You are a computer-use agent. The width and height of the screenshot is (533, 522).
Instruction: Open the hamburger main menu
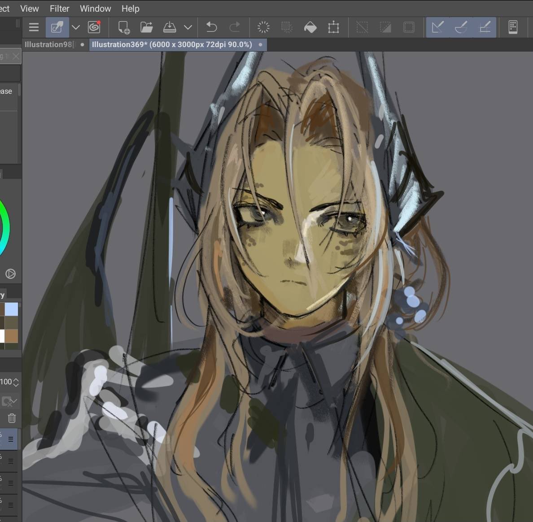click(34, 27)
